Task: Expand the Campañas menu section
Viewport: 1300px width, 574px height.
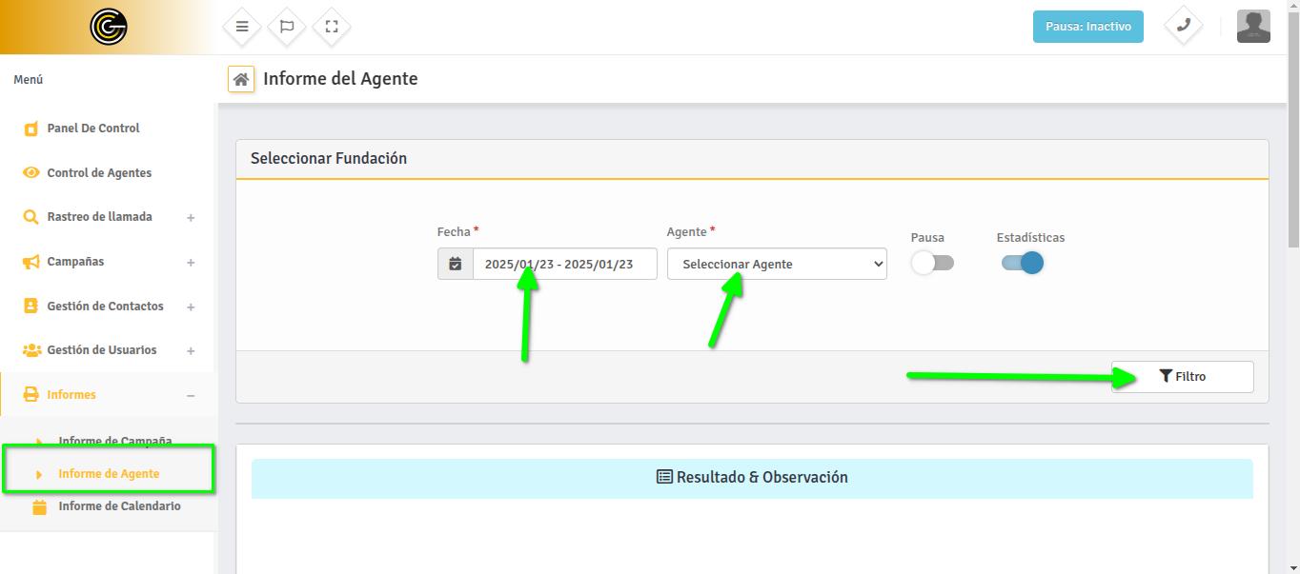Action: coord(191,263)
